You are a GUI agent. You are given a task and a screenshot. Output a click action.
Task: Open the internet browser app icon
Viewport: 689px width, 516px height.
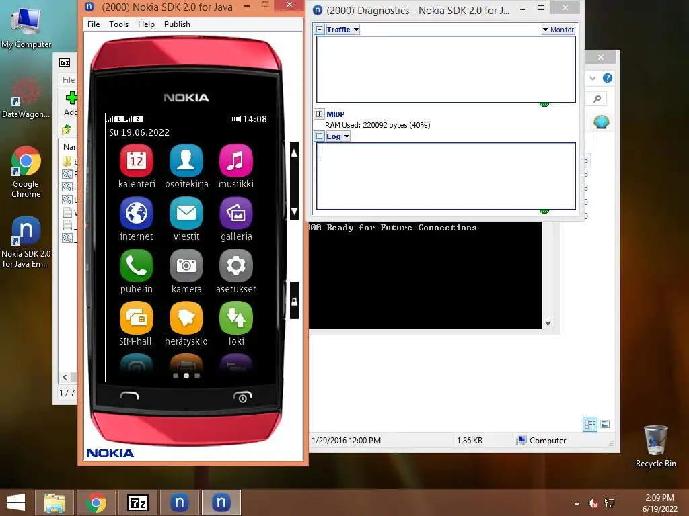(137, 213)
